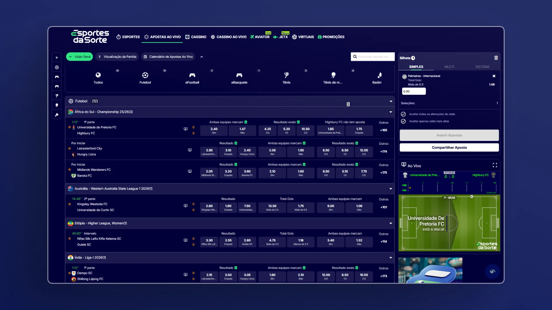Viewport: 552px width, 310px height.
Task: Click Inserir Apostas button
Action: 449,135
